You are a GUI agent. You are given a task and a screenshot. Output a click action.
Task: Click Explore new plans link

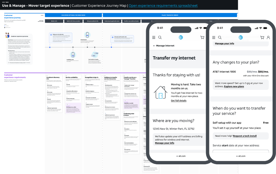pyautogui.click(x=234, y=86)
